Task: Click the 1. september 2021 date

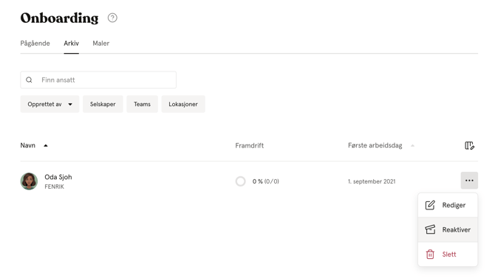Action: click(x=372, y=181)
